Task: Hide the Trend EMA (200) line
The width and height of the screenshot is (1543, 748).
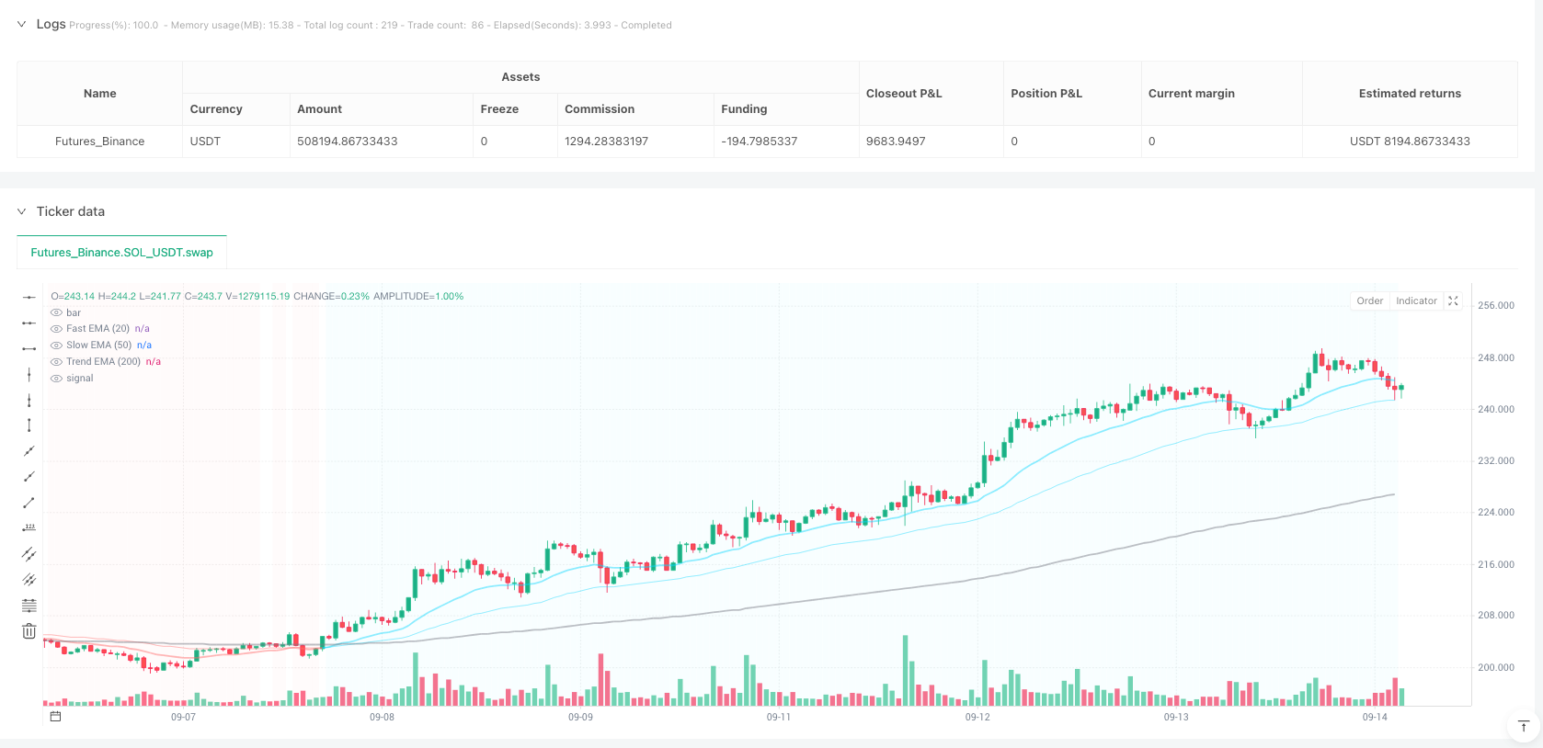Action: click(57, 362)
